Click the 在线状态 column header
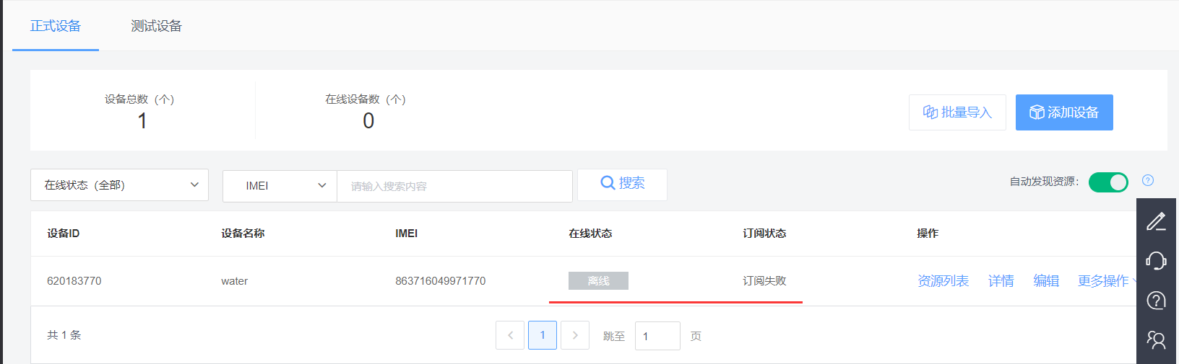The width and height of the screenshot is (1179, 364). click(x=590, y=234)
